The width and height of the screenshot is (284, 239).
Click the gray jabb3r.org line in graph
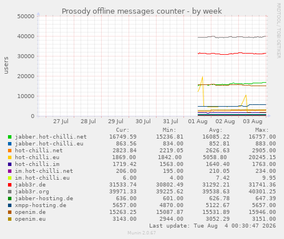click(x=232, y=37)
